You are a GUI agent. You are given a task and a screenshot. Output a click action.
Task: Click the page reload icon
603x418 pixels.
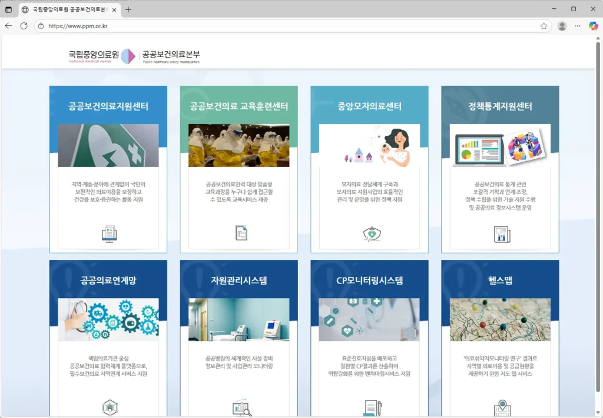24,26
